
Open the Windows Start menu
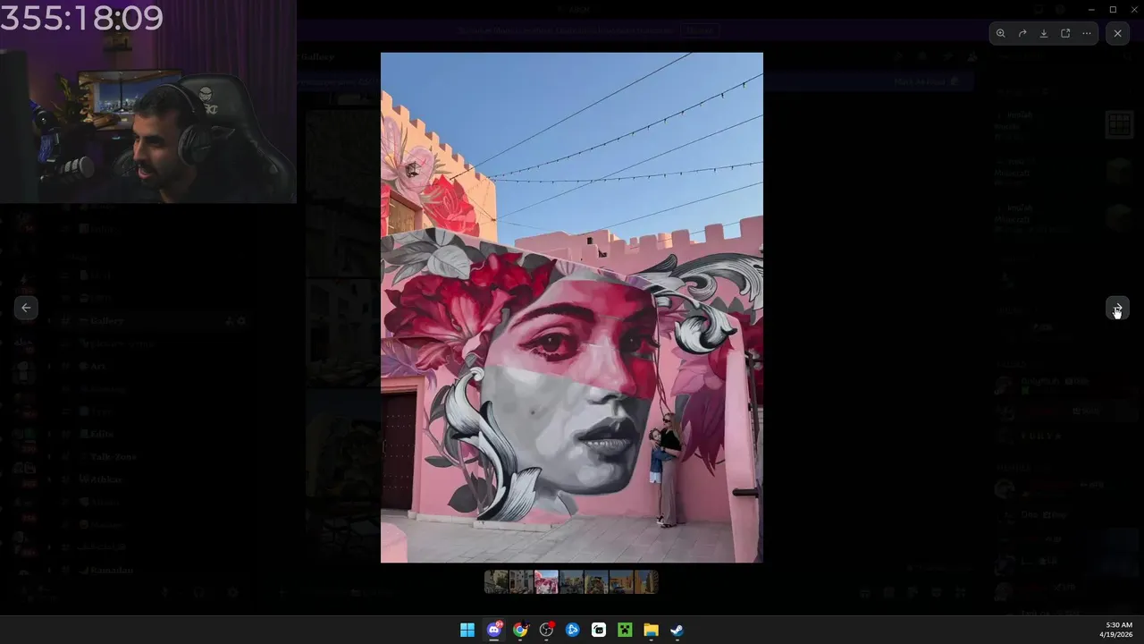[x=467, y=630]
